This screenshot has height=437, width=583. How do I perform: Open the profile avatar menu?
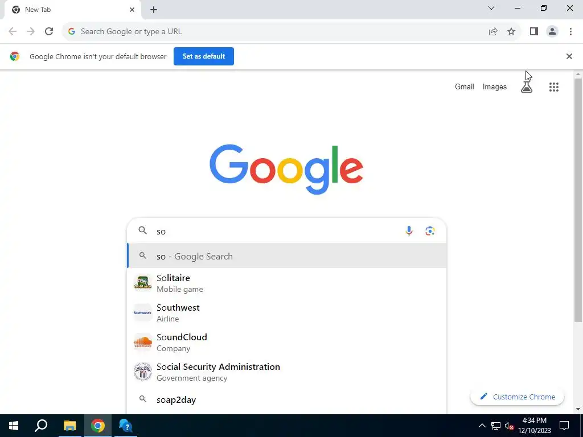point(552,32)
